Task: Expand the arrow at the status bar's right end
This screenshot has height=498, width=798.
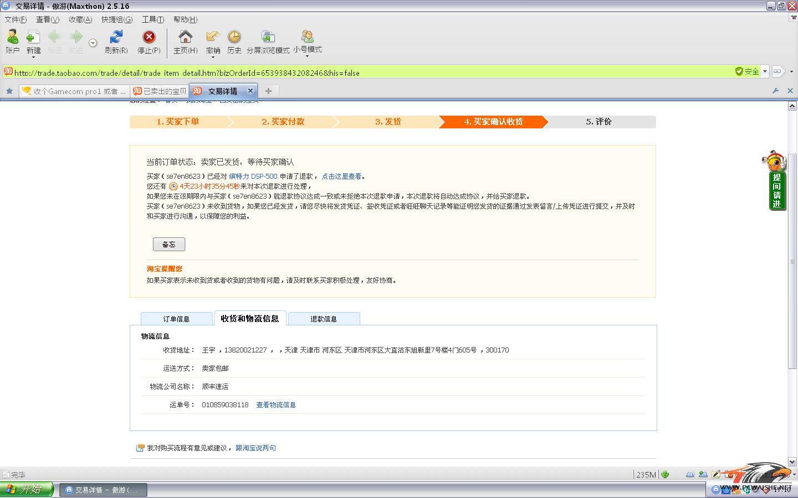Action: click(x=794, y=474)
